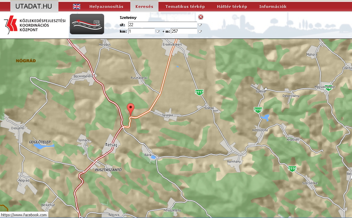Click the red location marker pin
Image resolution: width=352 pixels, height=218 pixels.
[x=131, y=108]
